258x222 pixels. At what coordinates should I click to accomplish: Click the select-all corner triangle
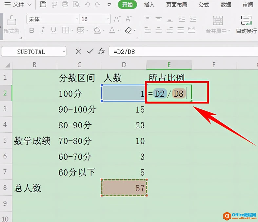pos(8,65)
